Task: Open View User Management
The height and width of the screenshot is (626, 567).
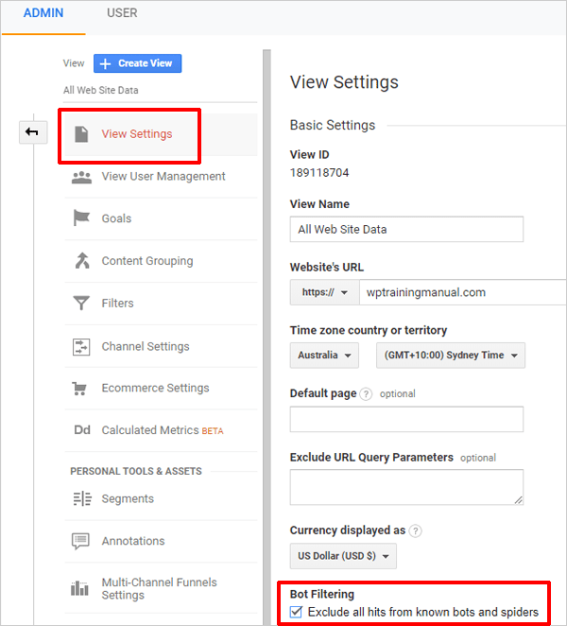Action: 162,177
